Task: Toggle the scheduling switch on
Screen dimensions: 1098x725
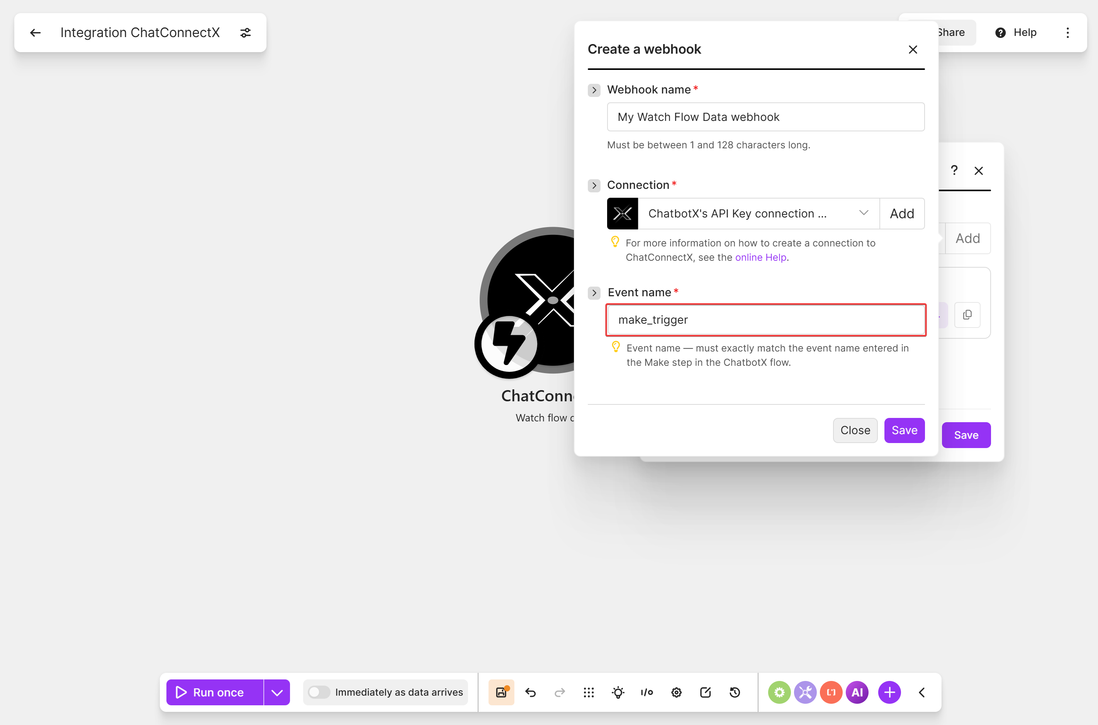Action: 319,692
